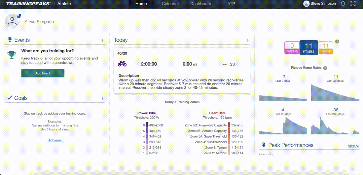Click Today's Training Zones heading
The width and height of the screenshot is (363, 175).
pos(182,102)
